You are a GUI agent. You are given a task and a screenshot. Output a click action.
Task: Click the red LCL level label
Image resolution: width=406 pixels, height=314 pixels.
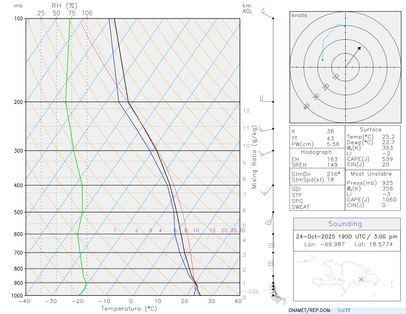coord(254,291)
